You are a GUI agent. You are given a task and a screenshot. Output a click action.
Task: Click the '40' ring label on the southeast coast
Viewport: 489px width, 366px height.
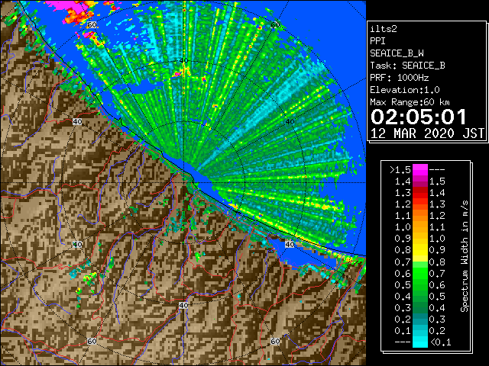[x=290, y=244]
